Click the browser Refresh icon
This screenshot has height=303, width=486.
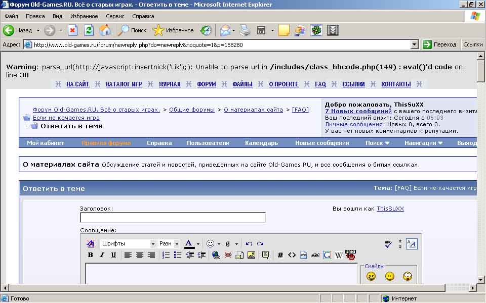89,30
